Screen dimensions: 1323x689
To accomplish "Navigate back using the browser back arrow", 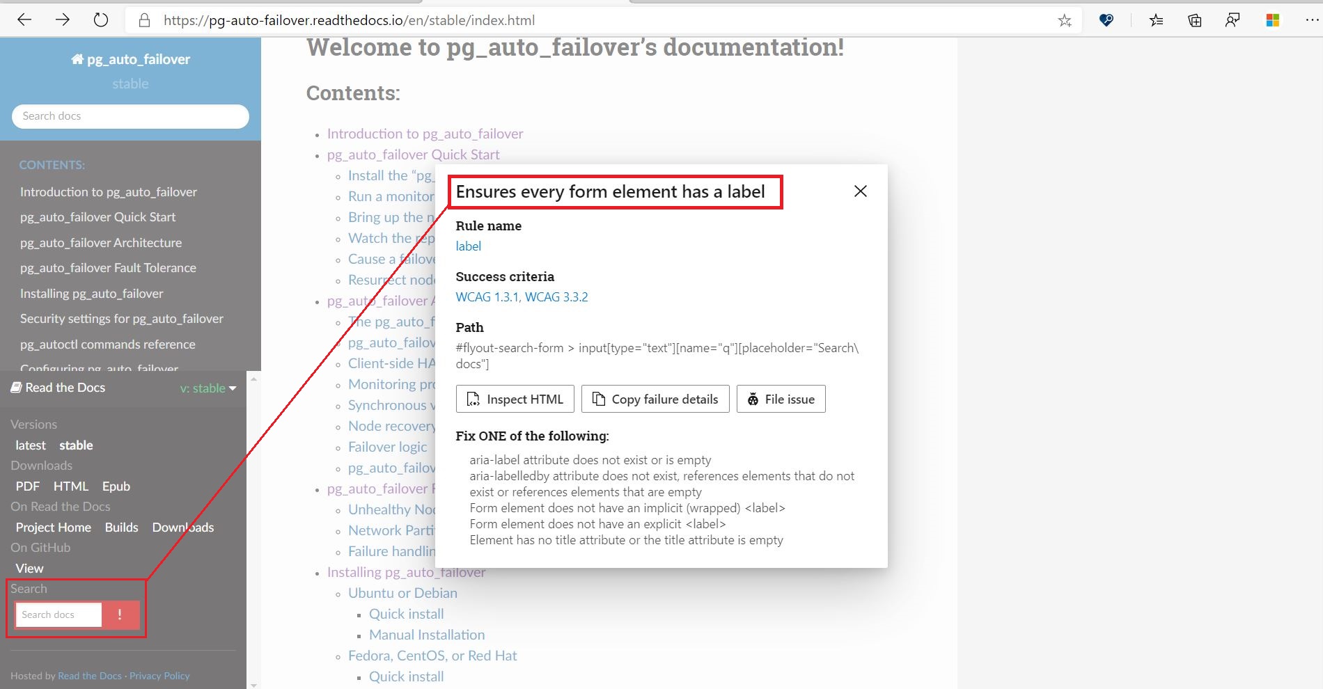I will coord(24,19).
